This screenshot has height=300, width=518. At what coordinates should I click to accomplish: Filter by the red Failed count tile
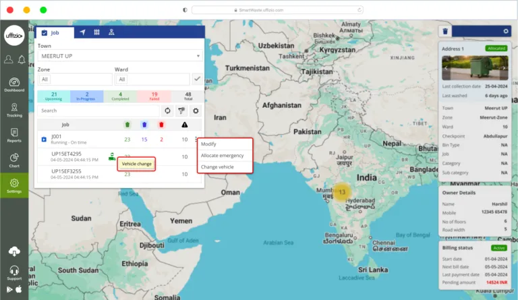coord(154,97)
